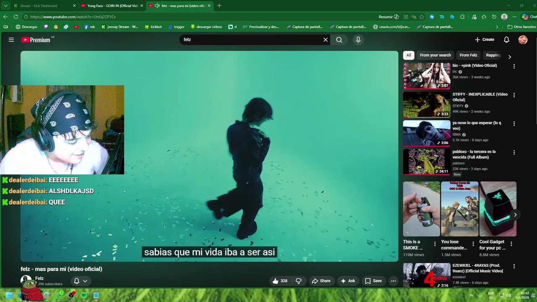Select the 'All' filter chip
Image resolution: width=537 pixels, height=302 pixels.
coord(409,55)
